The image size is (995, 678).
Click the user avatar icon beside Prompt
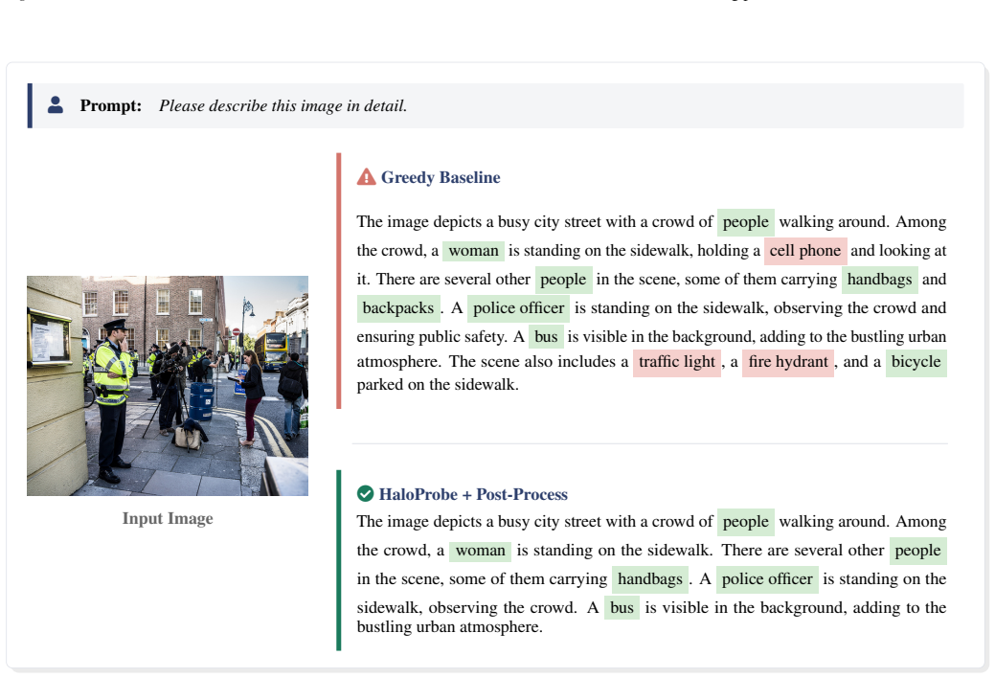[x=56, y=104]
